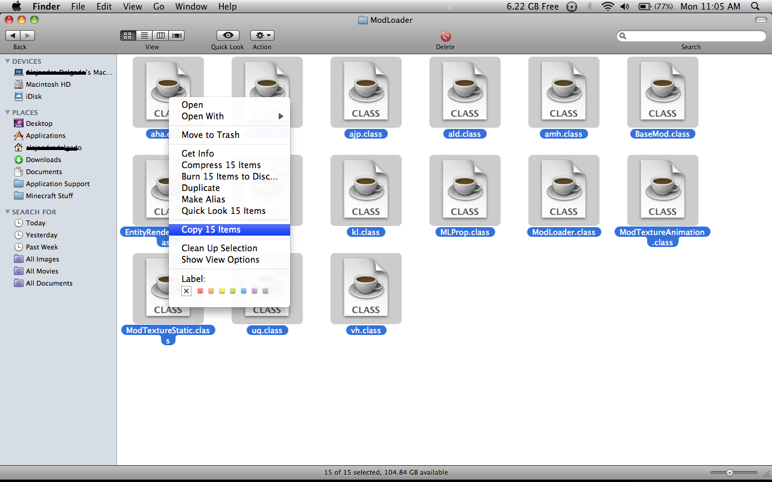Open Application Support folder in sidebar

coord(58,184)
